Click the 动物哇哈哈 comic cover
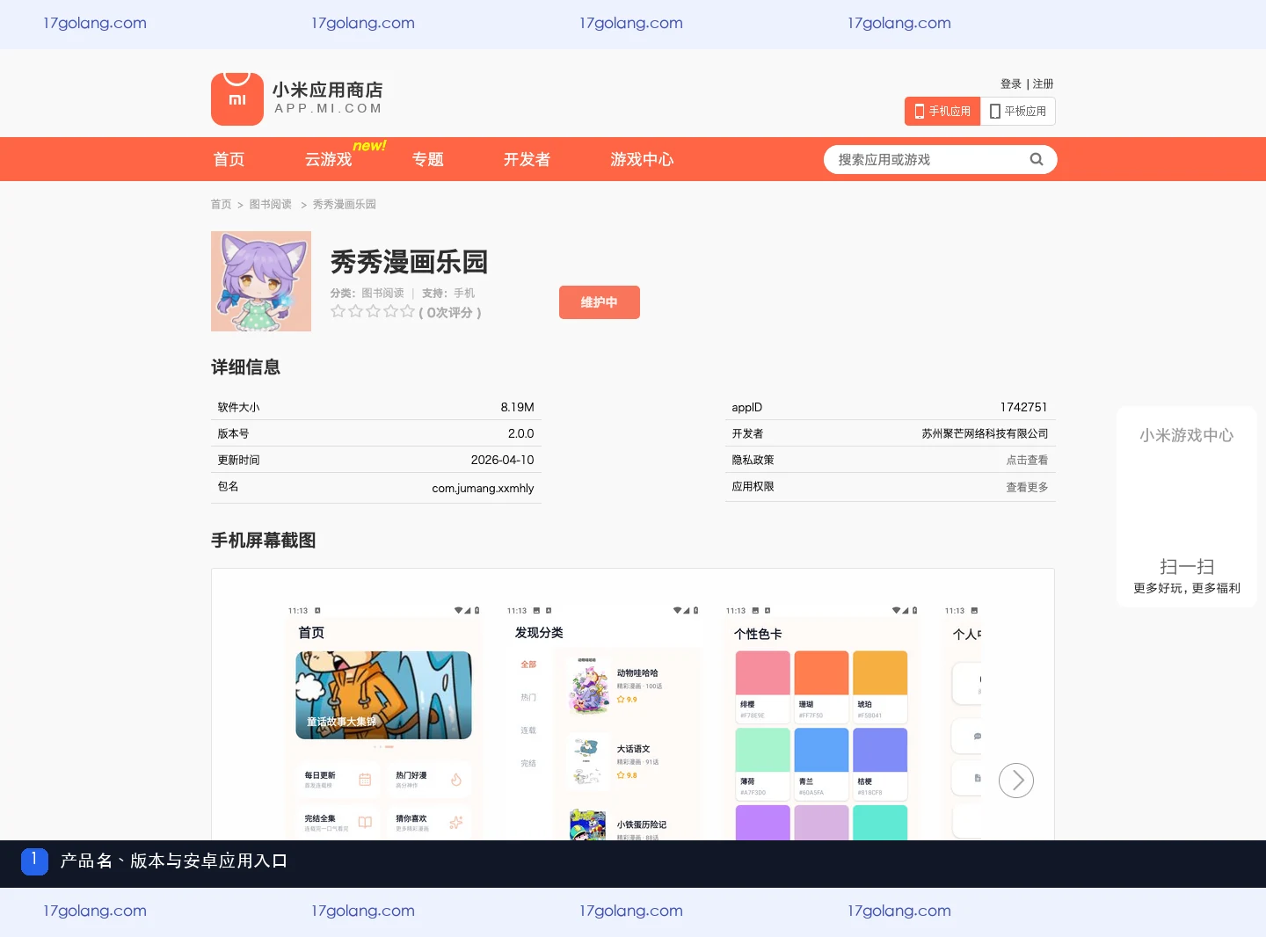The width and height of the screenshot is (1266, 937). tap(589, 686)
